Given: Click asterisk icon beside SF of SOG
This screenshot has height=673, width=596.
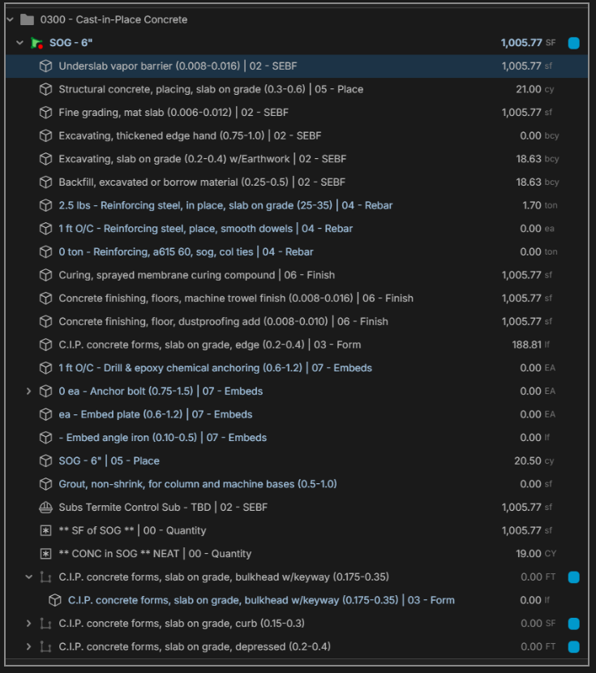Looking at the screenshot, I should 46,531.
